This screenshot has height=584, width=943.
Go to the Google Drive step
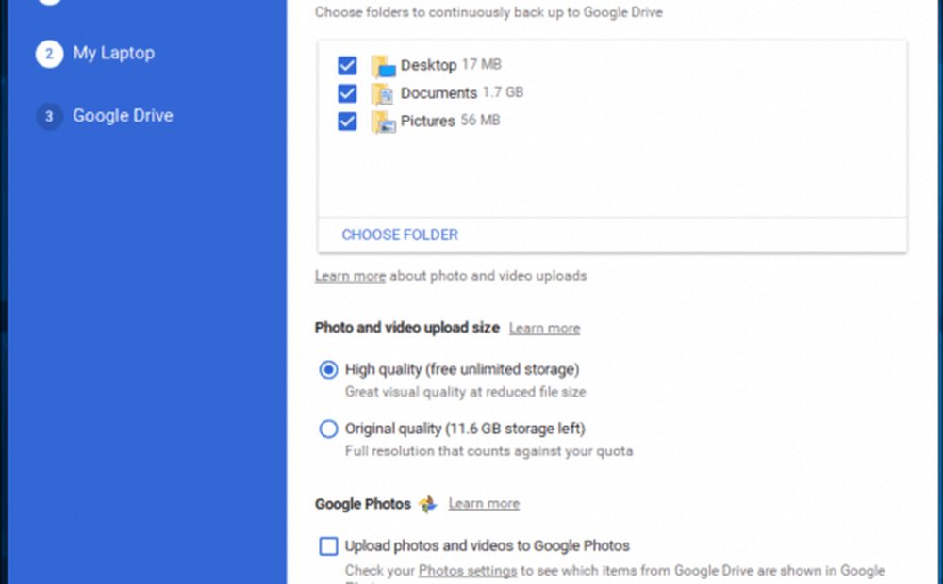(x=123, y=115)
